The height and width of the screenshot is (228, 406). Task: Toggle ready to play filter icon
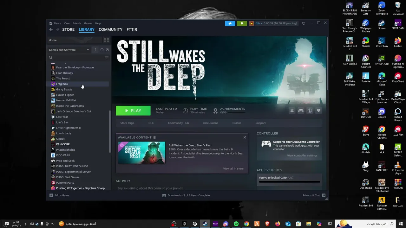click(107, 50)
